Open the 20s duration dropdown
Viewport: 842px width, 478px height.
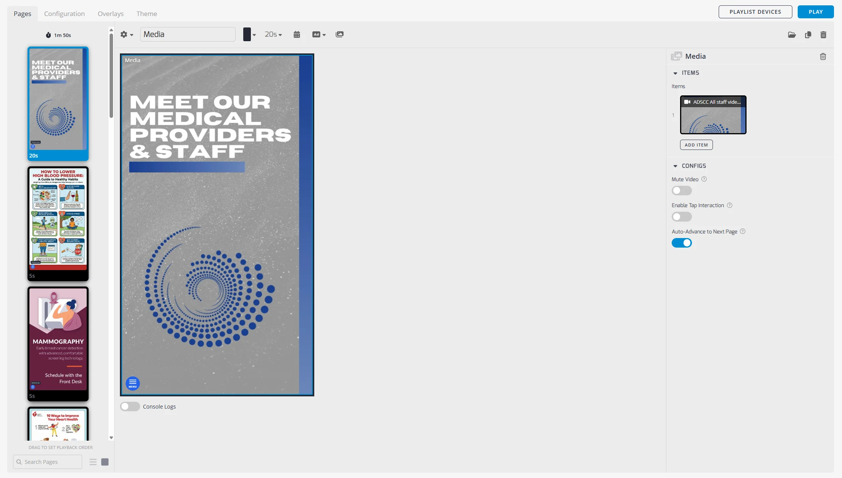coord(273,34)
